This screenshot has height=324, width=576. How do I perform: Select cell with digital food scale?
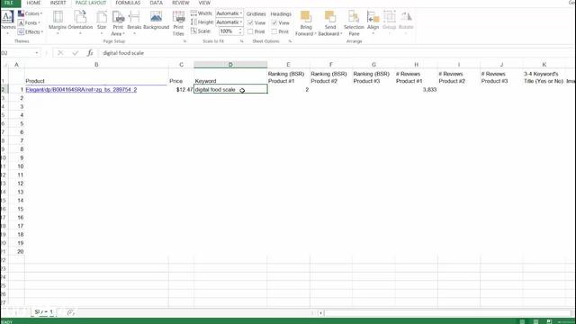230,89
